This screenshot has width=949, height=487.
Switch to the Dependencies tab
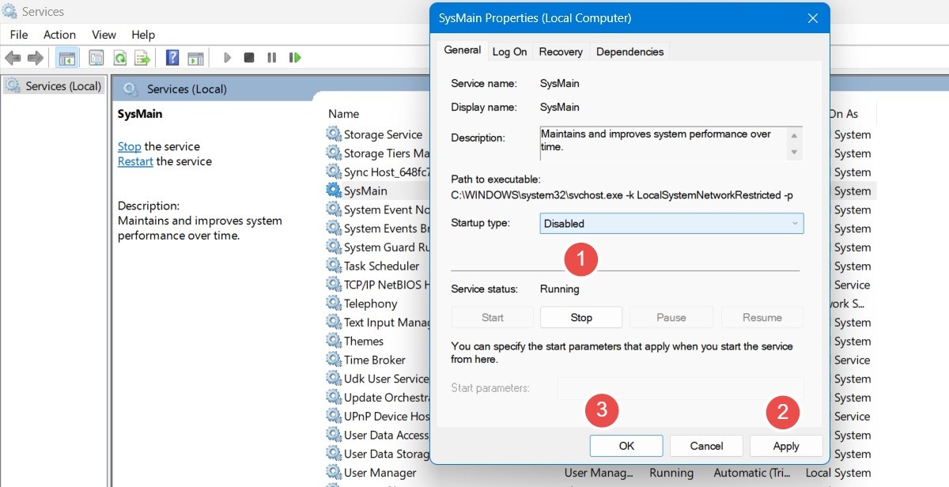pyautogui.click(x=630, y=51)
